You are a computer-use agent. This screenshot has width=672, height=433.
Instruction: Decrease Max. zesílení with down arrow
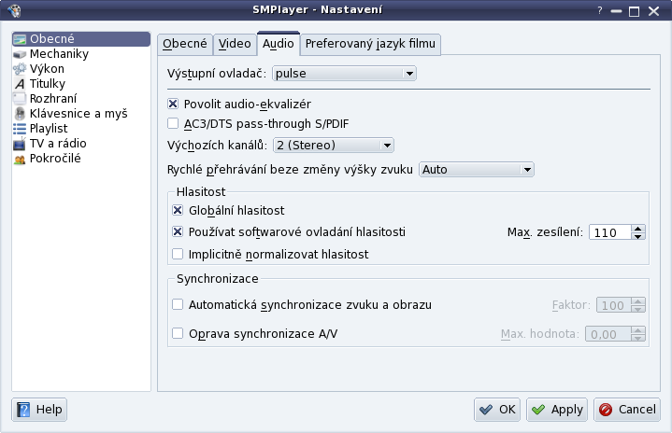638,236
